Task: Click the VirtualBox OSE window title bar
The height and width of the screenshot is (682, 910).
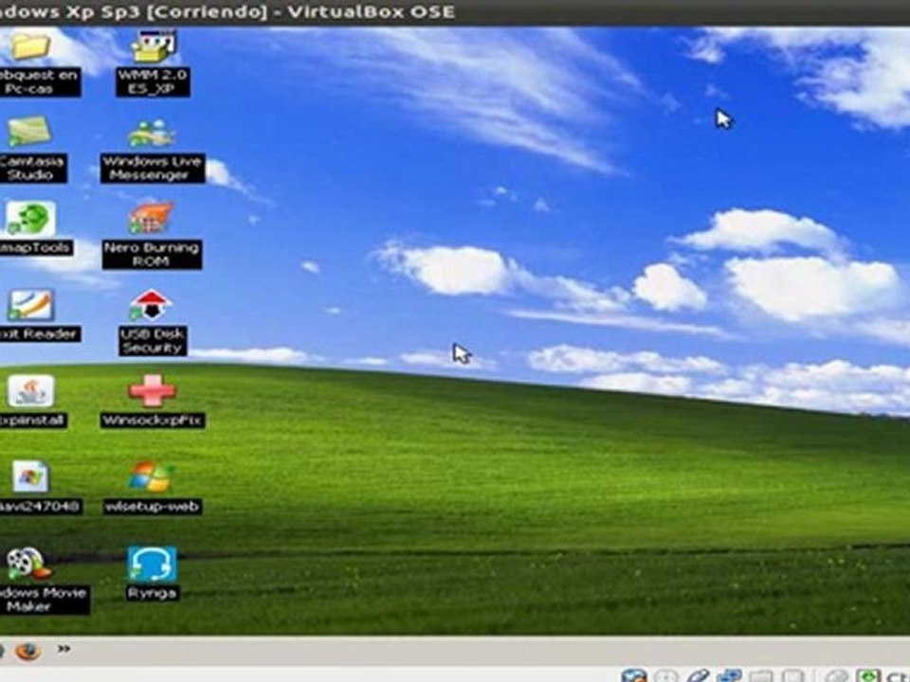Action: (455, 11)
